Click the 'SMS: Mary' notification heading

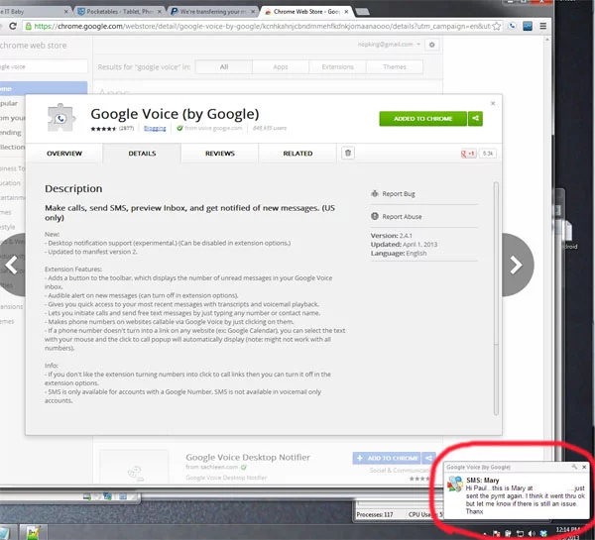pyautogui.click(x=482, y=480)
